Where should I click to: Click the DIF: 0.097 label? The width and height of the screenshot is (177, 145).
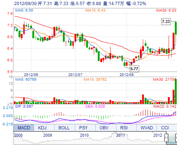tap(24, 106)
